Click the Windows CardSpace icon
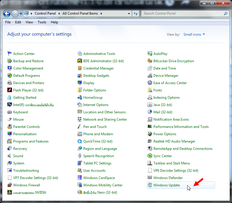The width and height of the screenshot is (232, 203). click(80, 178)
